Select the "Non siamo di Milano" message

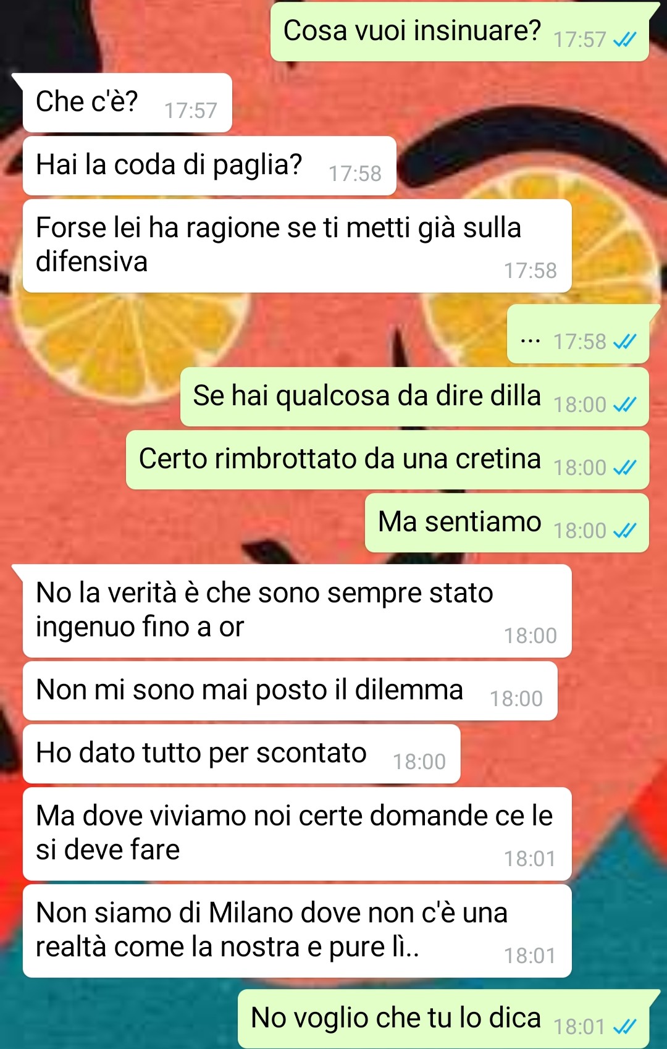pos(297,931)
